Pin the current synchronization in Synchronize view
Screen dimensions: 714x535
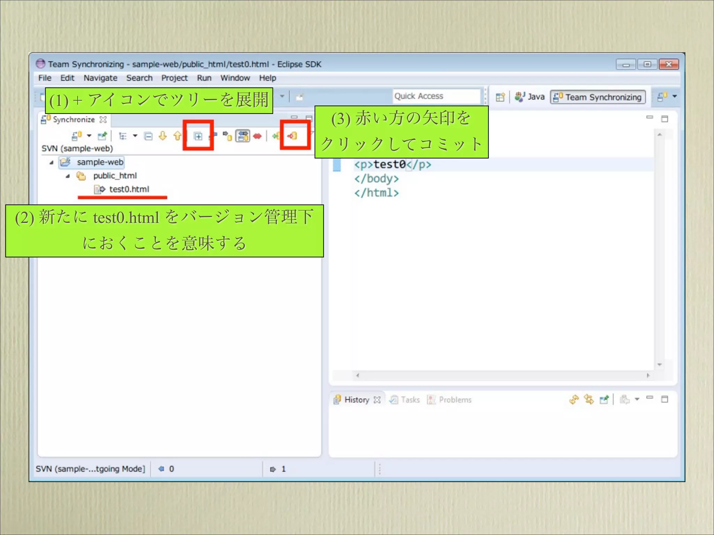pyautogui.click(x=102, y=135)
